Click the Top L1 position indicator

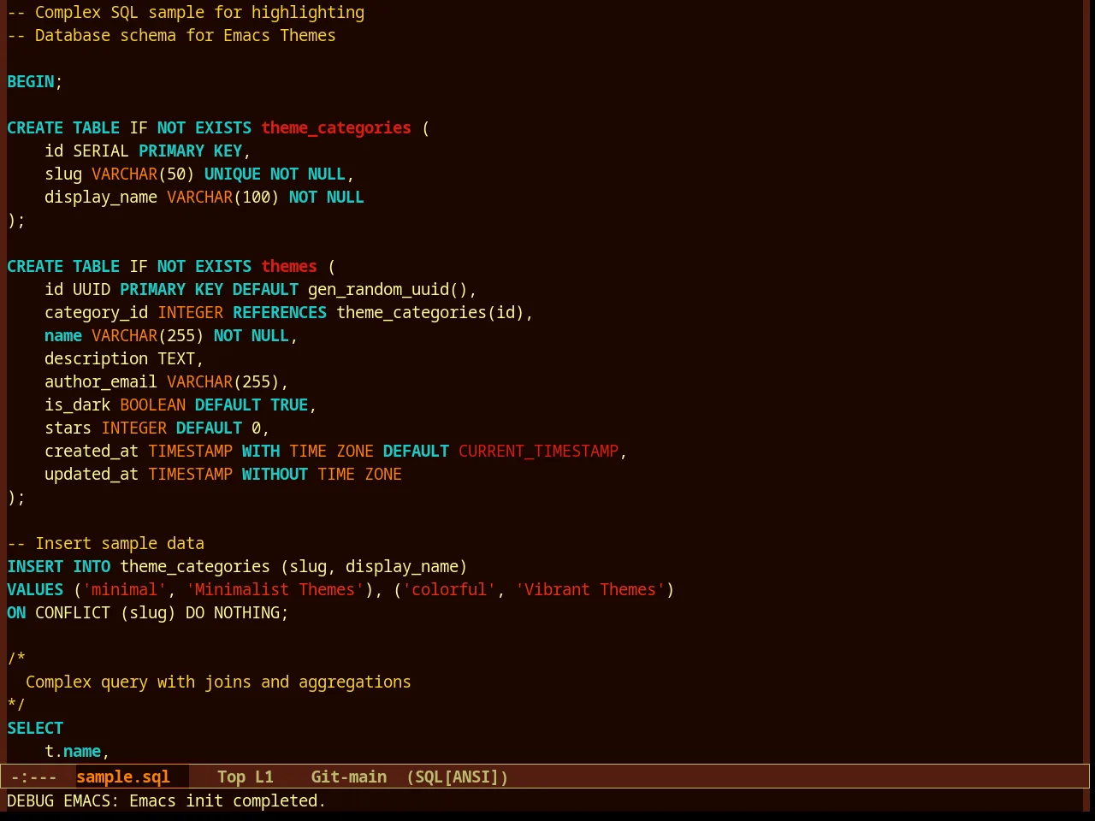[x=246, y=777]
